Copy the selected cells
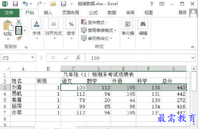This screenshot has height=129, width=199. [x=18, y=30]
